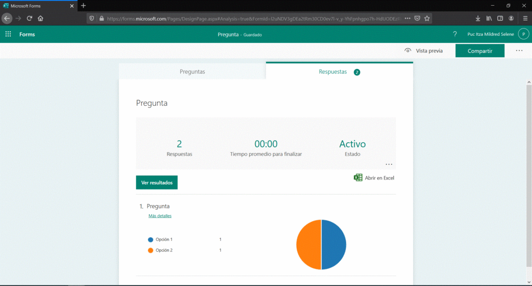Bookmark this page with star icon
This screenshot has height=286, width=532.
coord(427,18)
